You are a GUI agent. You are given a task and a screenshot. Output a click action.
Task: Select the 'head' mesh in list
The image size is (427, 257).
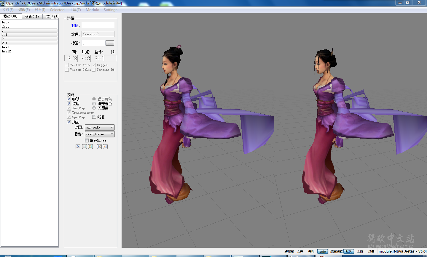coord(29,47)
